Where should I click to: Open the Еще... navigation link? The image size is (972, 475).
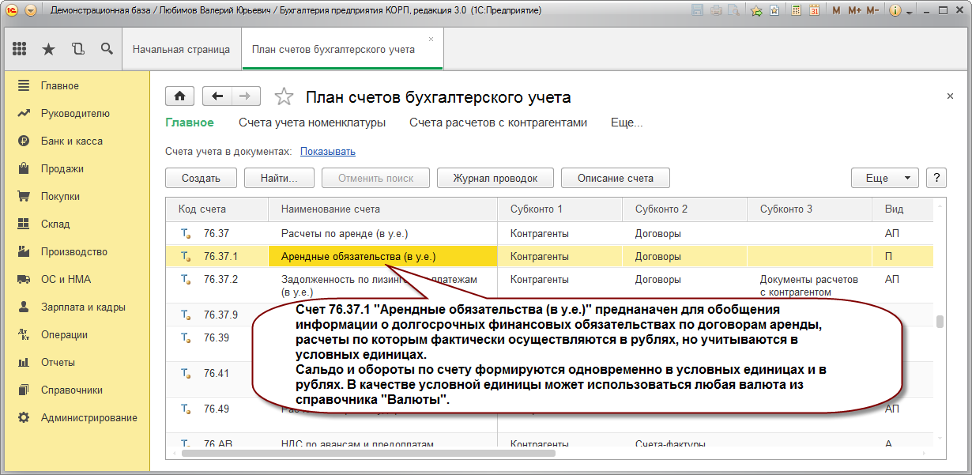click(x=627, y=123)
